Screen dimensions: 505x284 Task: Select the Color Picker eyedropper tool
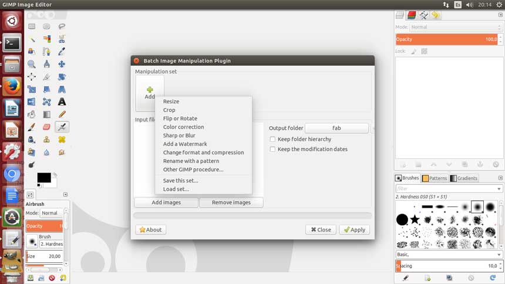(62, 52)
